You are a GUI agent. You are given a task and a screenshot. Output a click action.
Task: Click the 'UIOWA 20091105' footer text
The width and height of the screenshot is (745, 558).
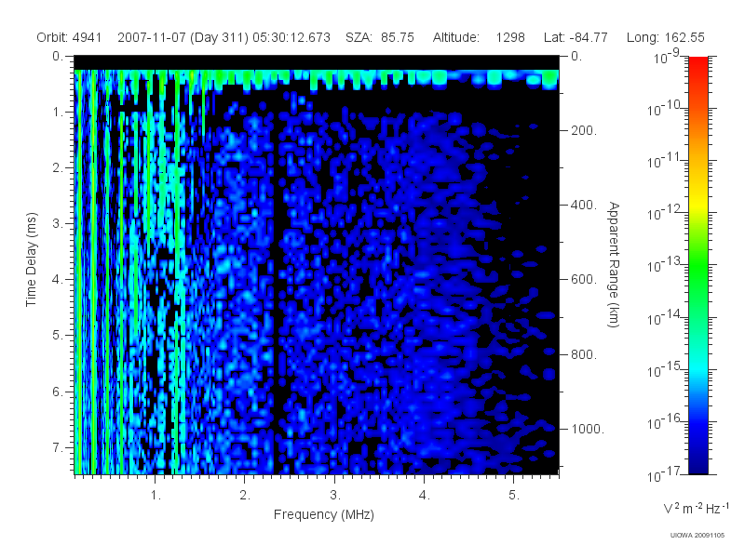(697, 536)
